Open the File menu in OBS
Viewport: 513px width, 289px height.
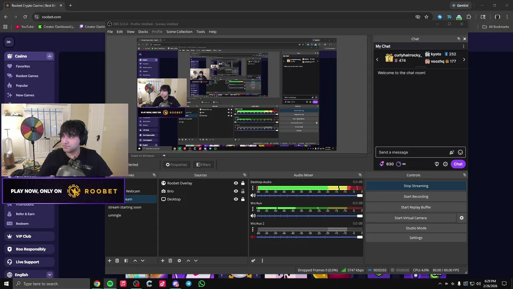click(110, 32)
